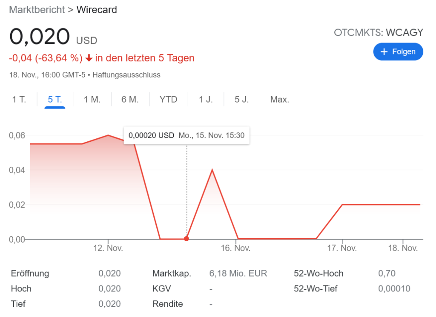The height and width of the screenshot is (317, 436).
Task: Open the Marktbericht breadcrumb link
Action: coord(37,10)
